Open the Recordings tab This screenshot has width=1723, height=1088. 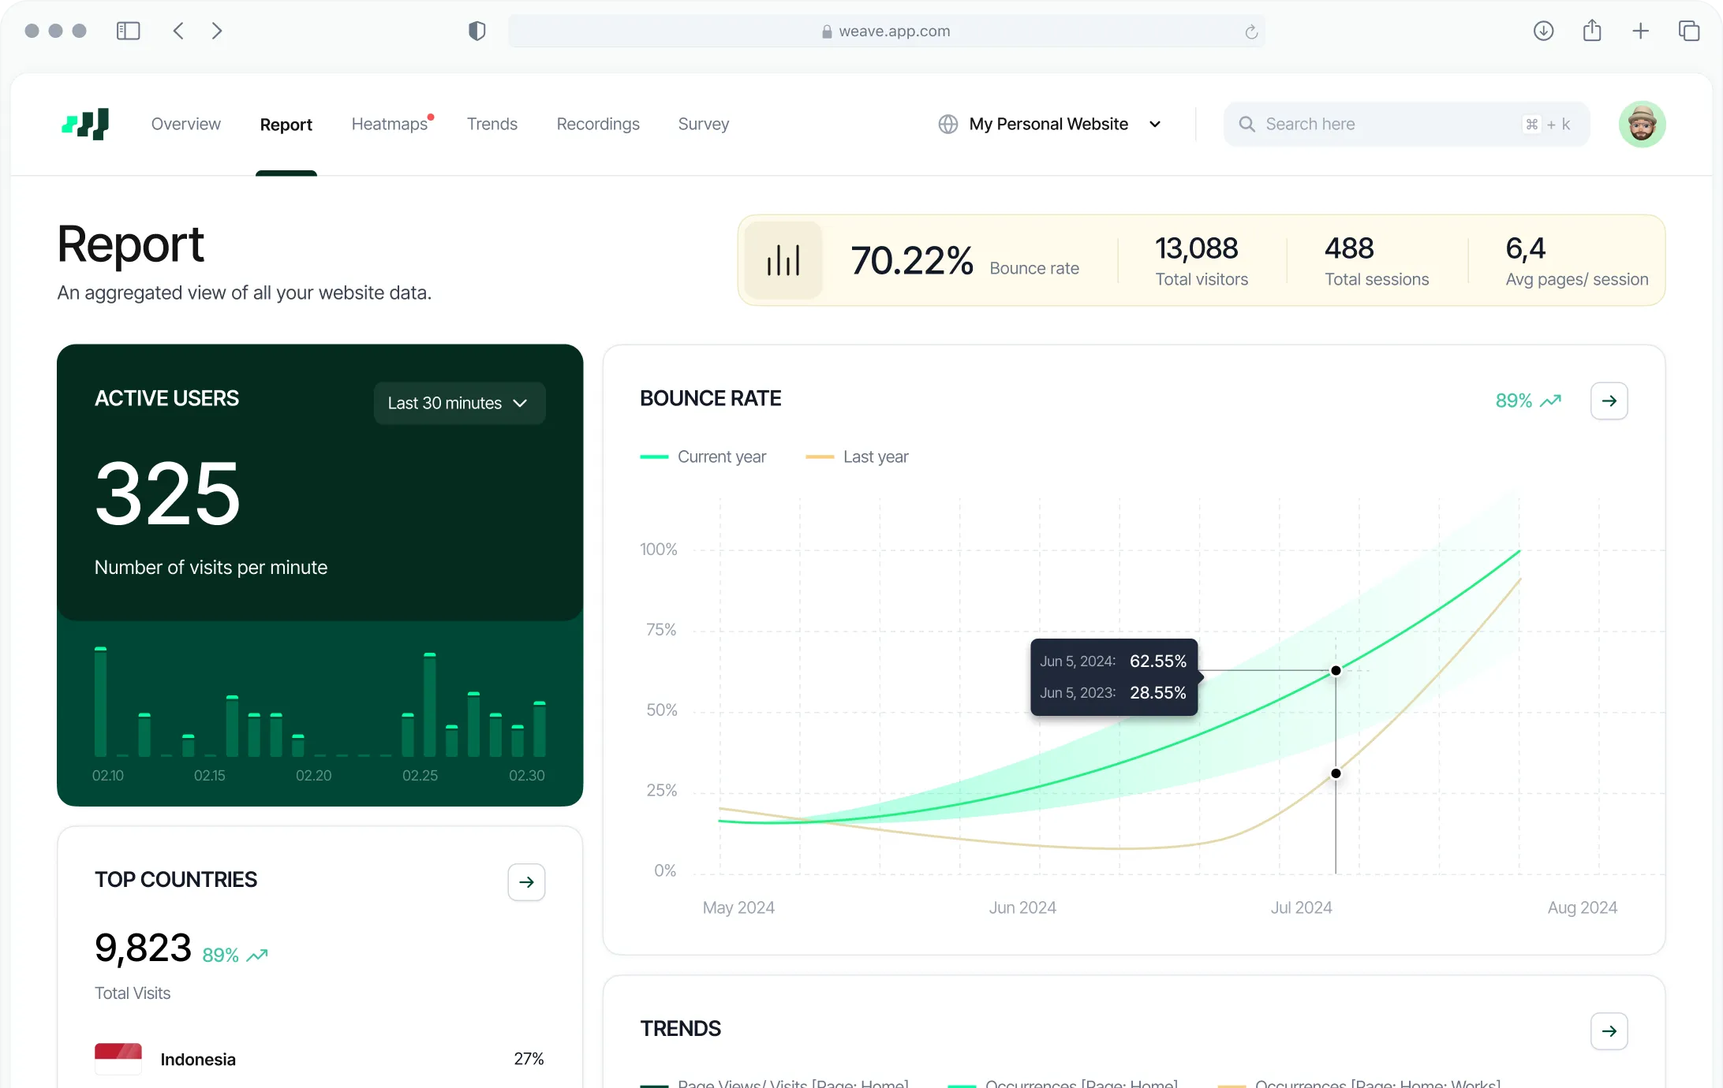pos(598,124)
